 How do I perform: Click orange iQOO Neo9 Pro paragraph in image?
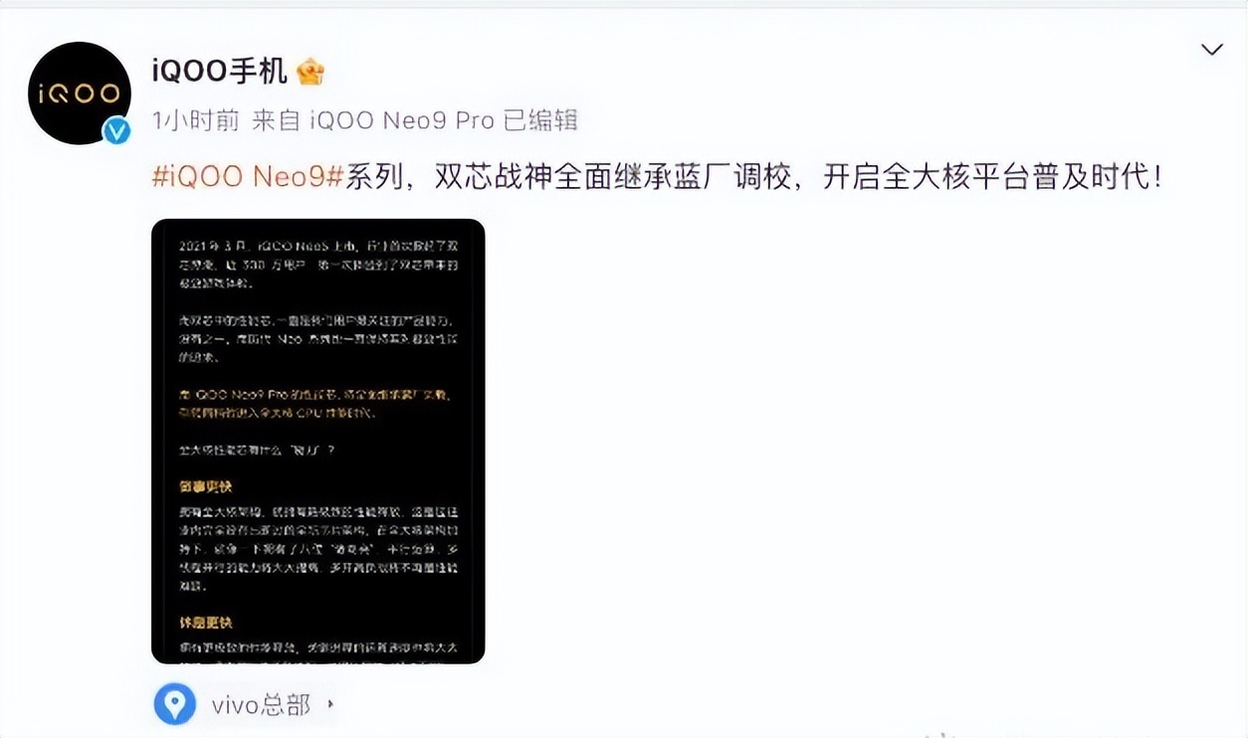(x=315, y=403)
